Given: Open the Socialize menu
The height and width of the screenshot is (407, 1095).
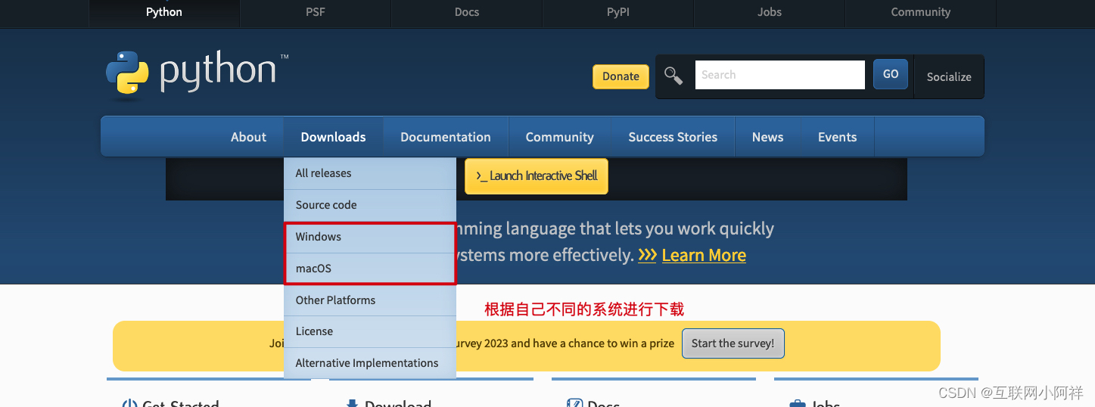Looking at the screenshot, I should (x=949, y=76).
